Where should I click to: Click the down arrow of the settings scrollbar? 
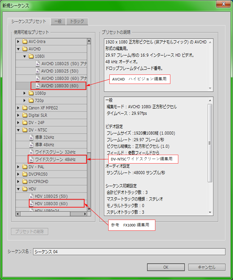point(210,211)
